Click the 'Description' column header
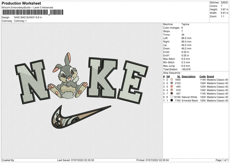This screenshot has width=230, height=163. (189, 77)
